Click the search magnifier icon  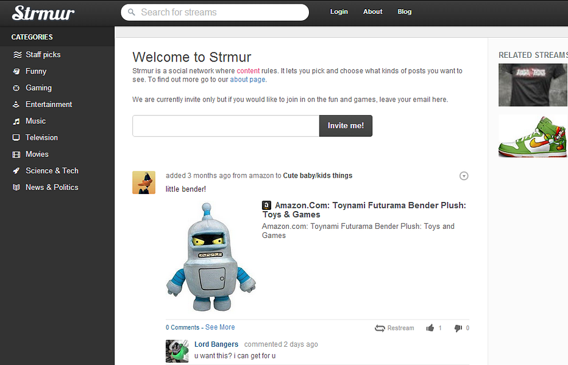[132, 12]
